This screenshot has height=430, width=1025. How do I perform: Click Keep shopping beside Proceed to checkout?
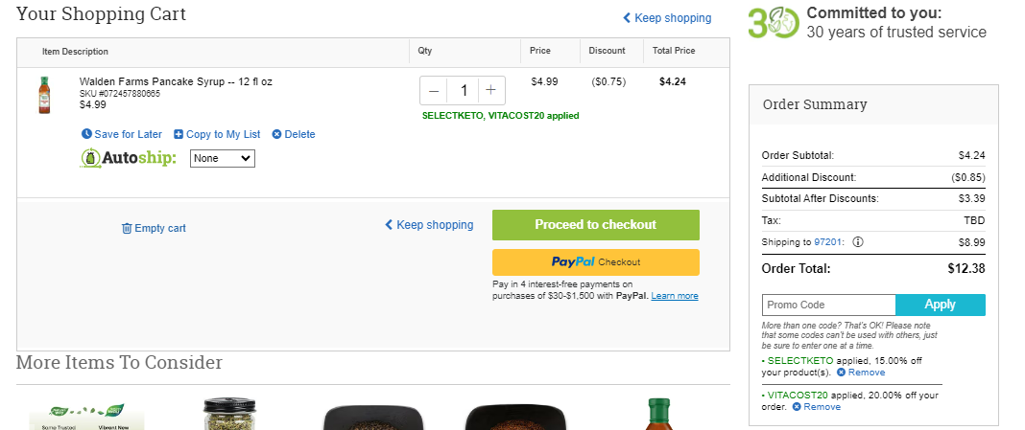tap(429, 224)
